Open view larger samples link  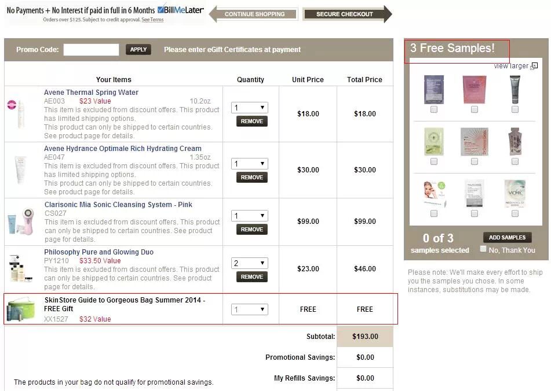pyautogui.click(x=511, y=66)
